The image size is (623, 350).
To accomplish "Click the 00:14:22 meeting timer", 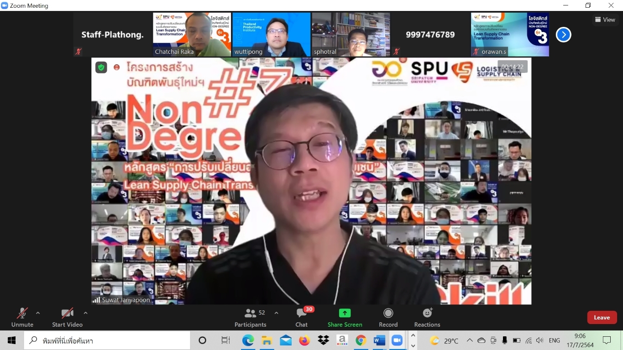I will [513, 67].
